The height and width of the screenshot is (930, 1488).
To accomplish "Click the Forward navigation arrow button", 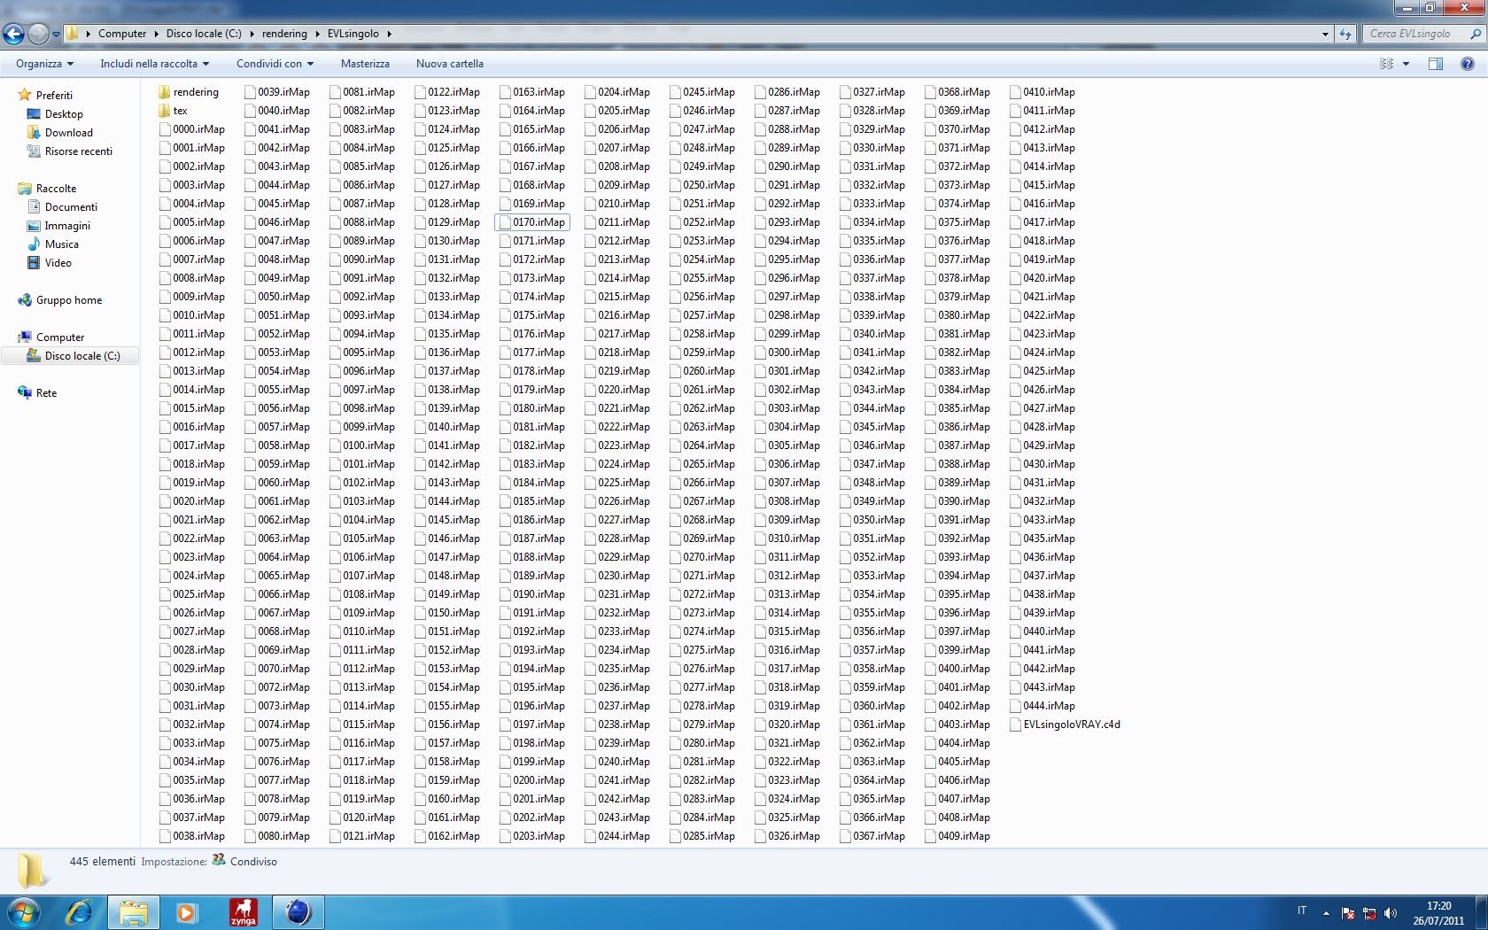I will click(38, 34).
